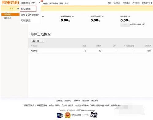Image resolution: width=153 pixels, height=120 pixels.
Task: Open the 最近一周 date range dropdown
Action: point(38,41)
